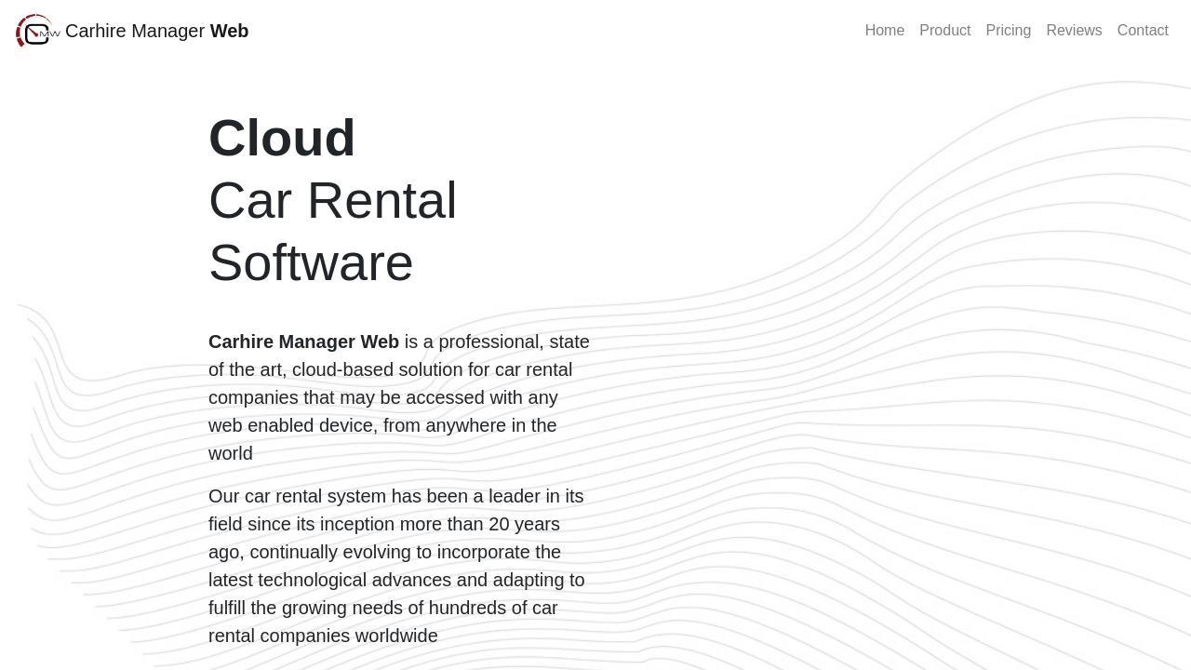Click the bold word Web in header
Viewport: 1191px width, 670px height.
coord(229,31)
